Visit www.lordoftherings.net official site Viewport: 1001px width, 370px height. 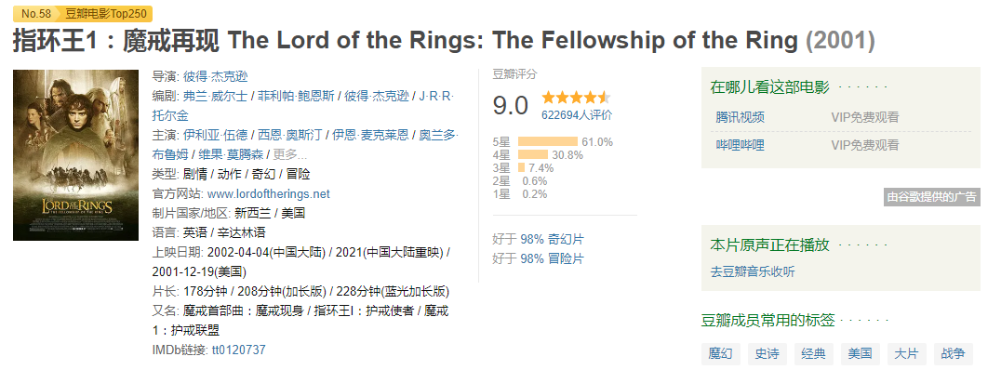pos(269,193)
